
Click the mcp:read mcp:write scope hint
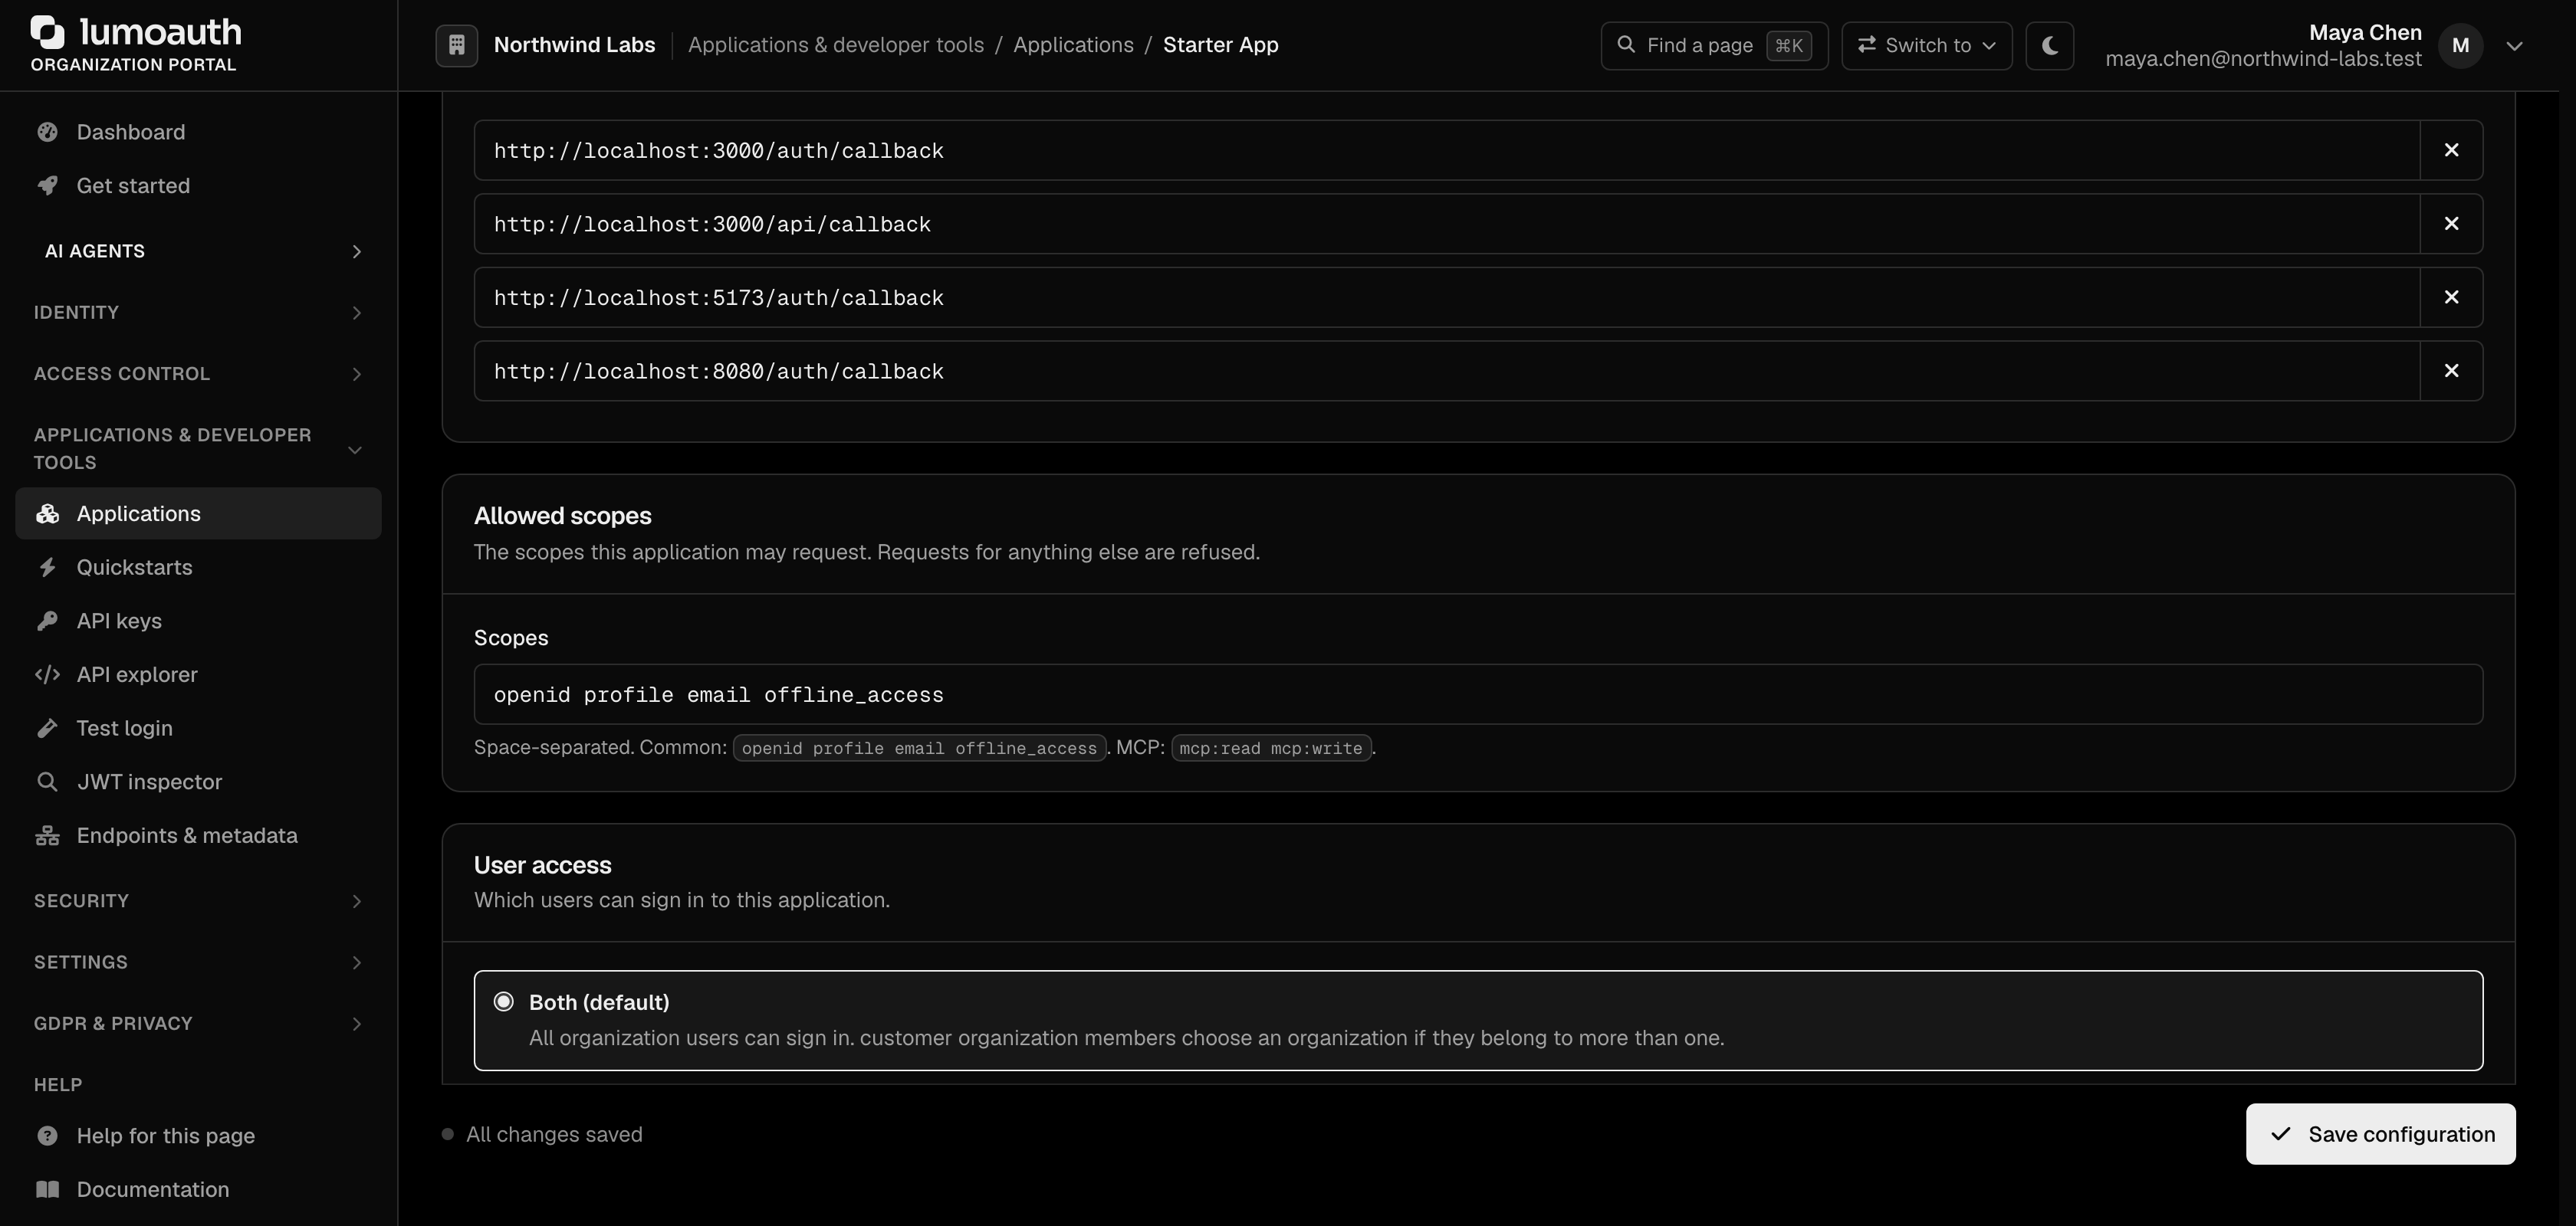tap(1271, 749)
